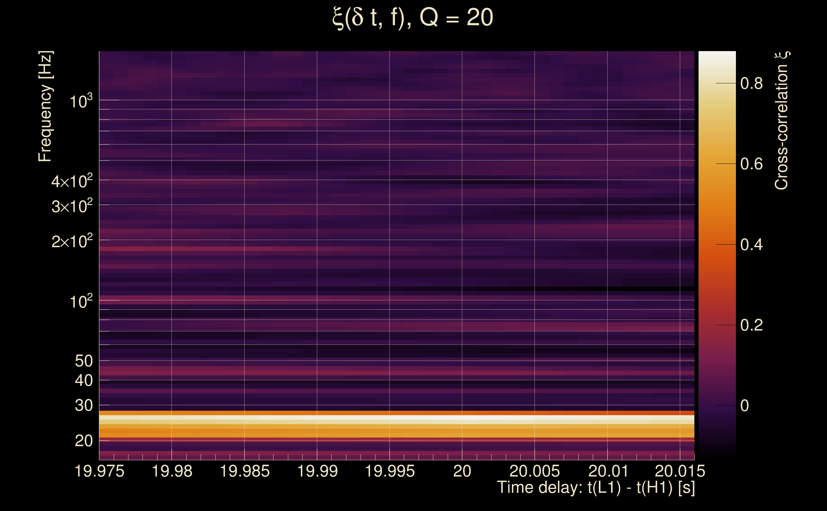The height and width of the screenshot is (511, 827).
Task: Click the plot title ξ(δ t, f), Q = 20
Action: click(413, 18)
